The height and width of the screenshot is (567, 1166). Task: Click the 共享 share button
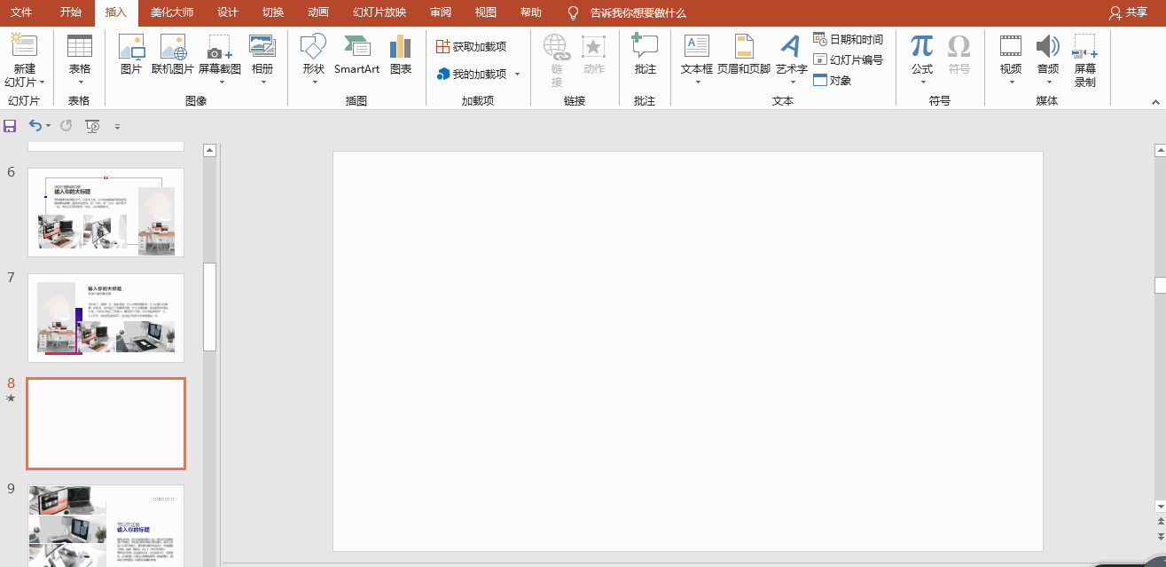click(1128, 12)
